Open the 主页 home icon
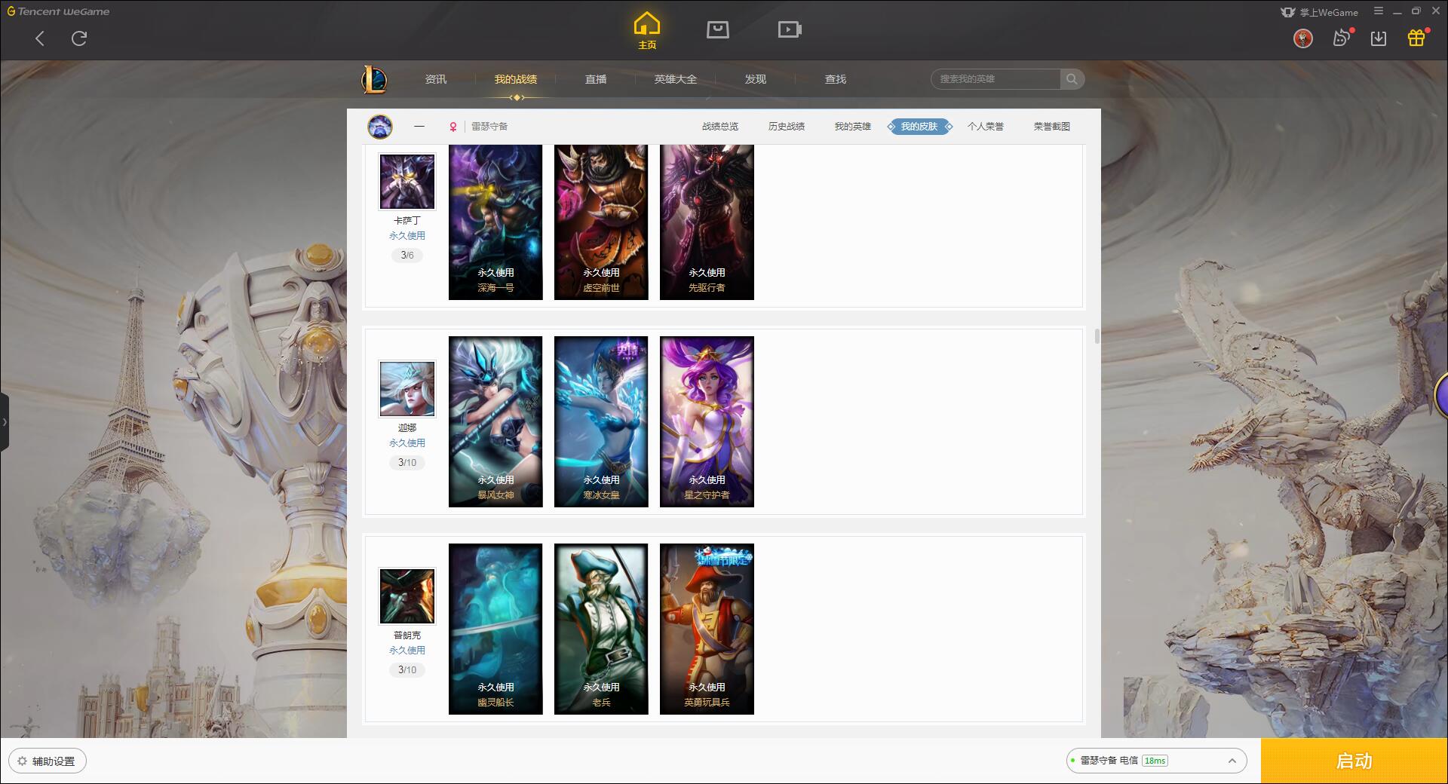1448x784 pixels. point(646,30)
